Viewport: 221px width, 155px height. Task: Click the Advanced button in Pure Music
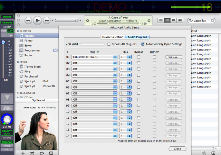tap(7, 22)
